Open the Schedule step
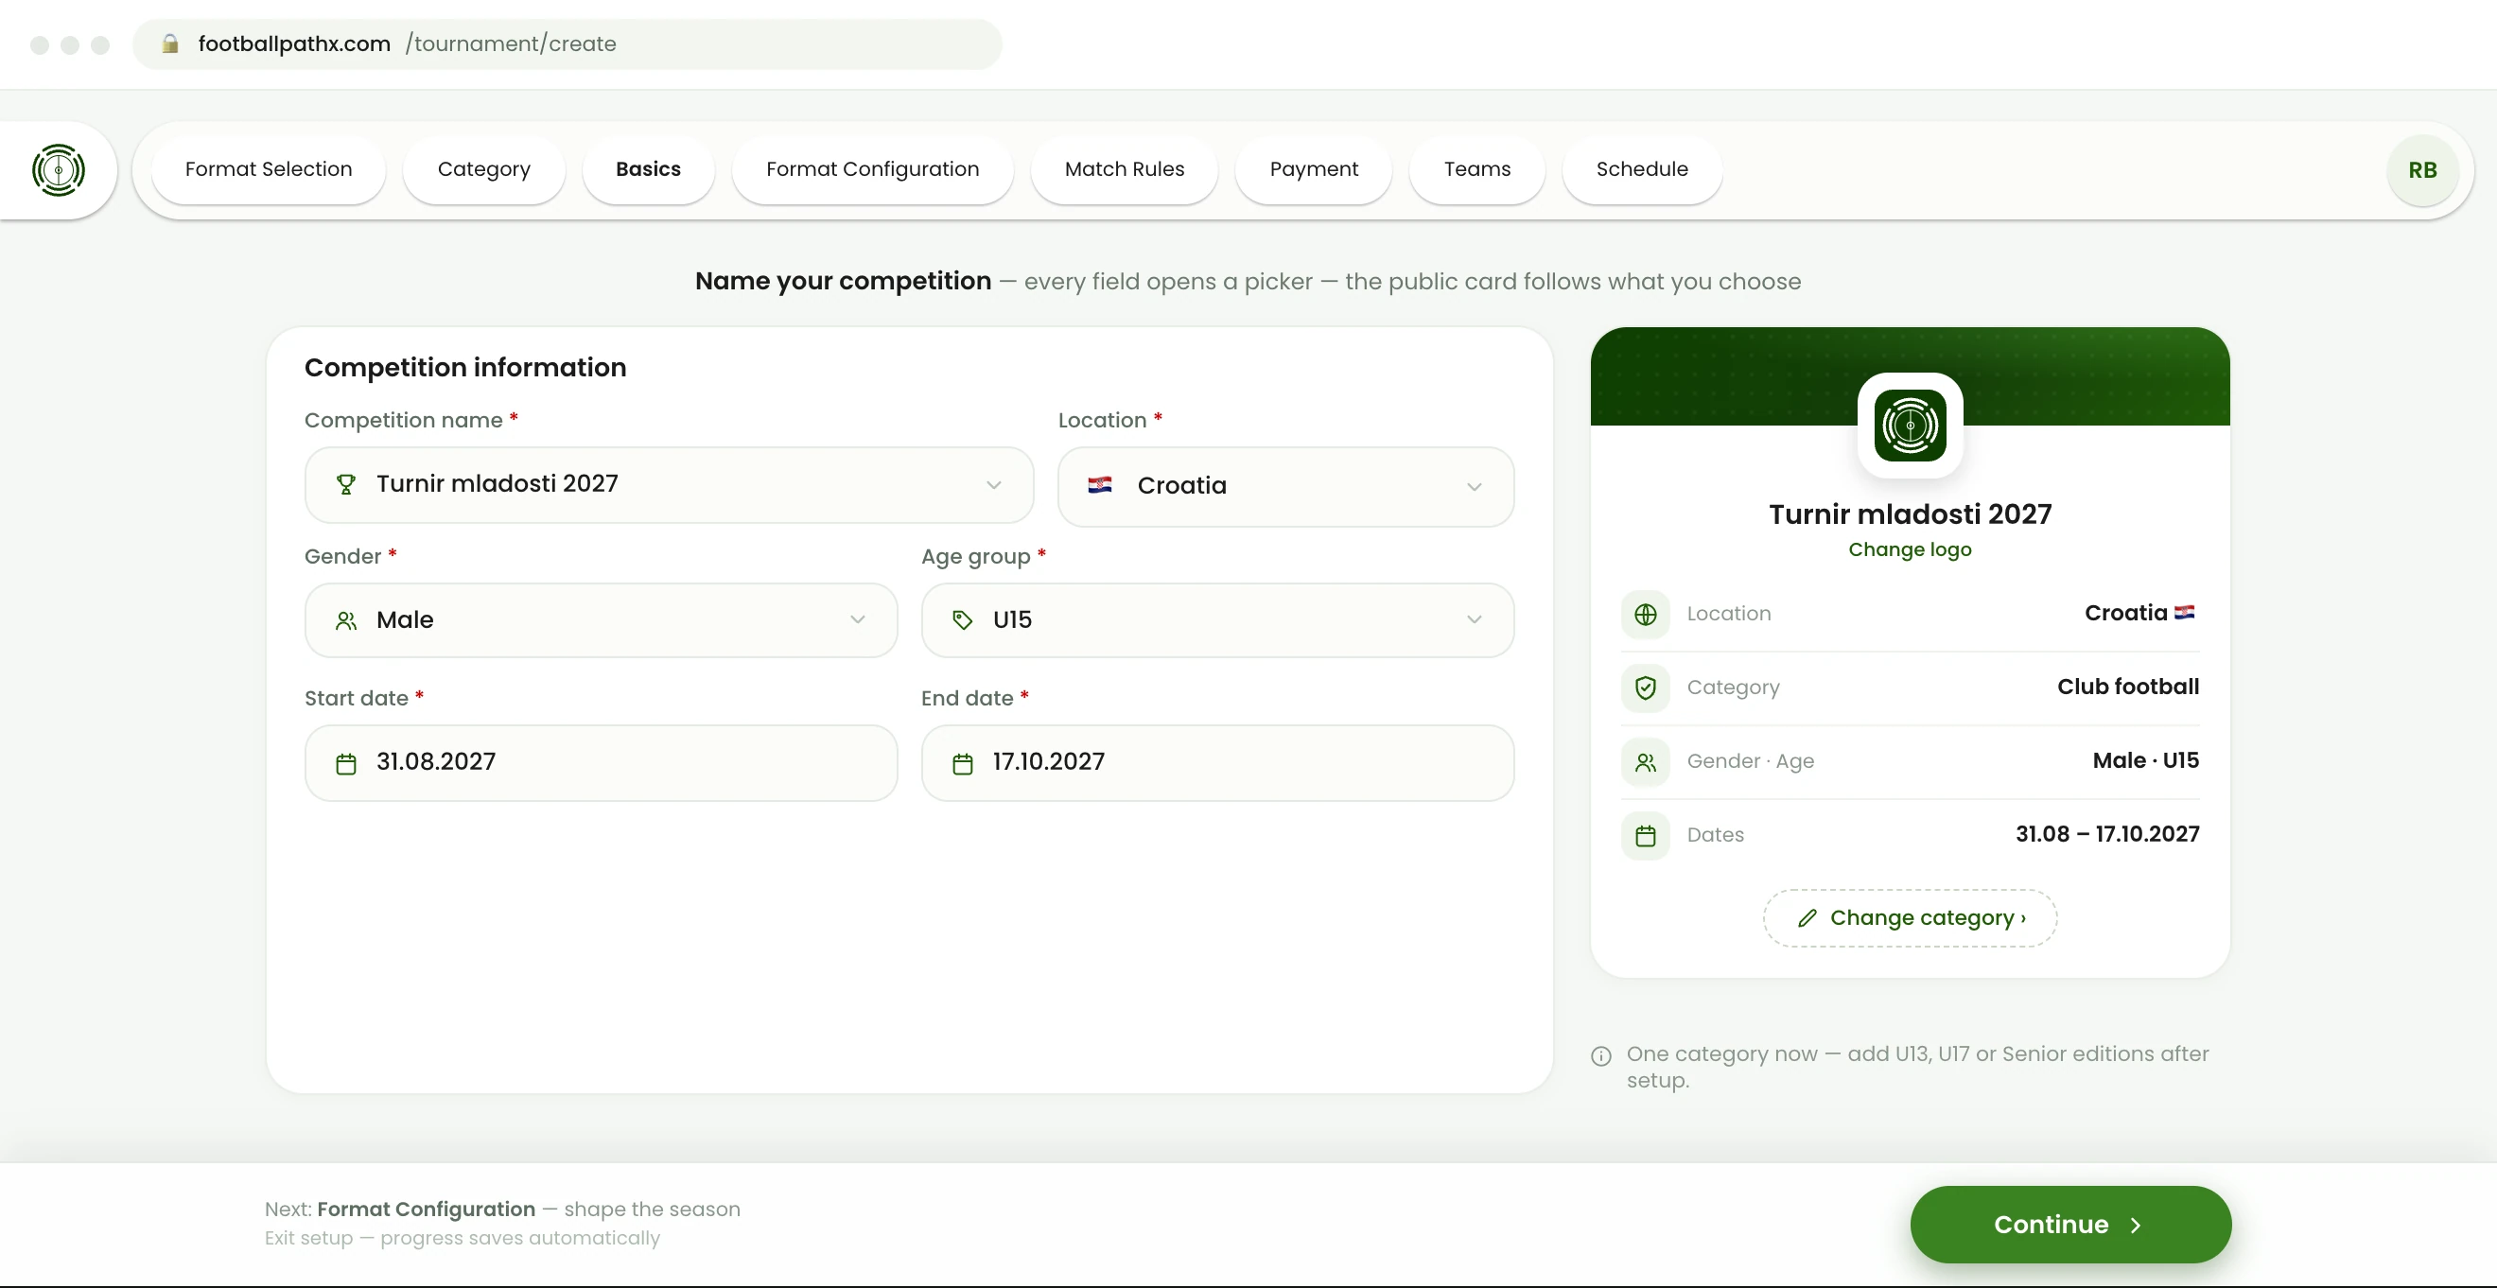The height and width of the screenshot is (1288, 2497). coord(1642,169)
